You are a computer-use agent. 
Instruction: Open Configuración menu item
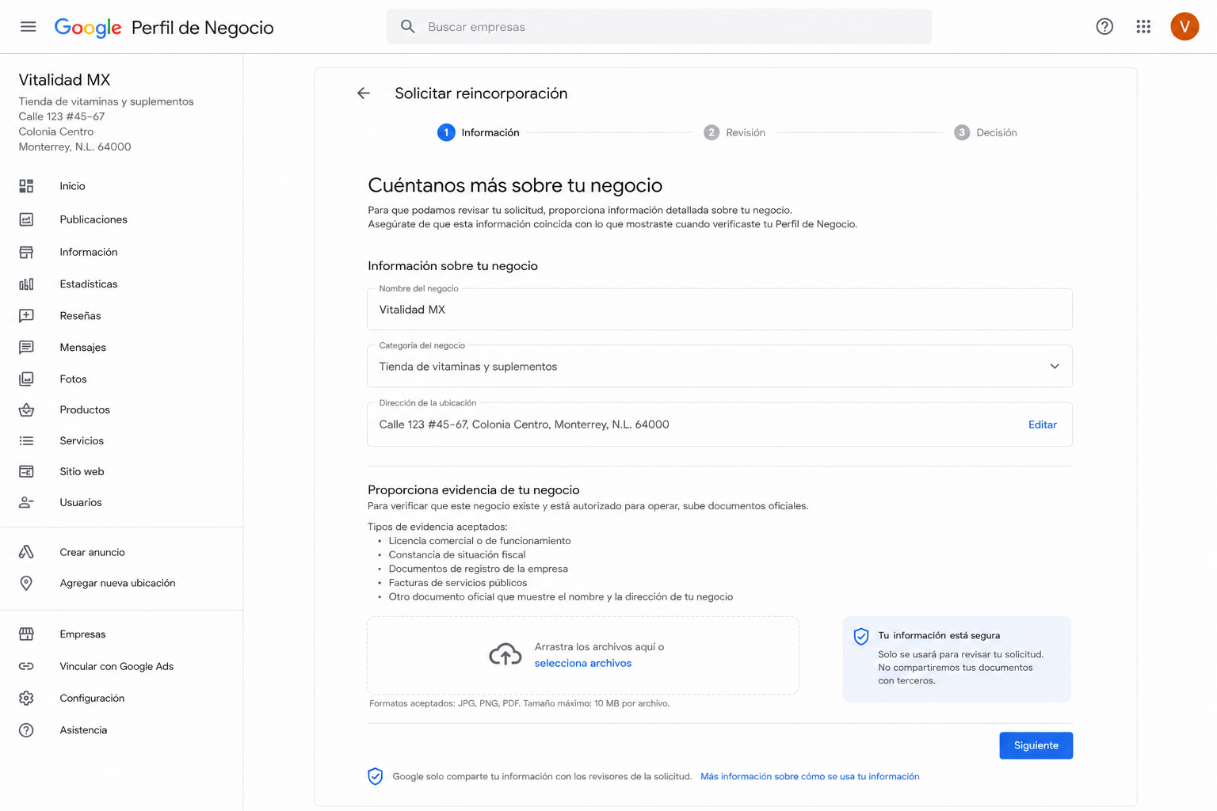[92, 698]
